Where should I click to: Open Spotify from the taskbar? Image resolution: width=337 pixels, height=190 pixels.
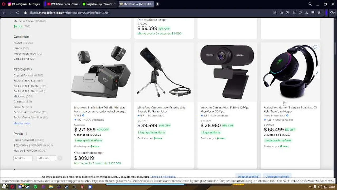coord(35,187)
